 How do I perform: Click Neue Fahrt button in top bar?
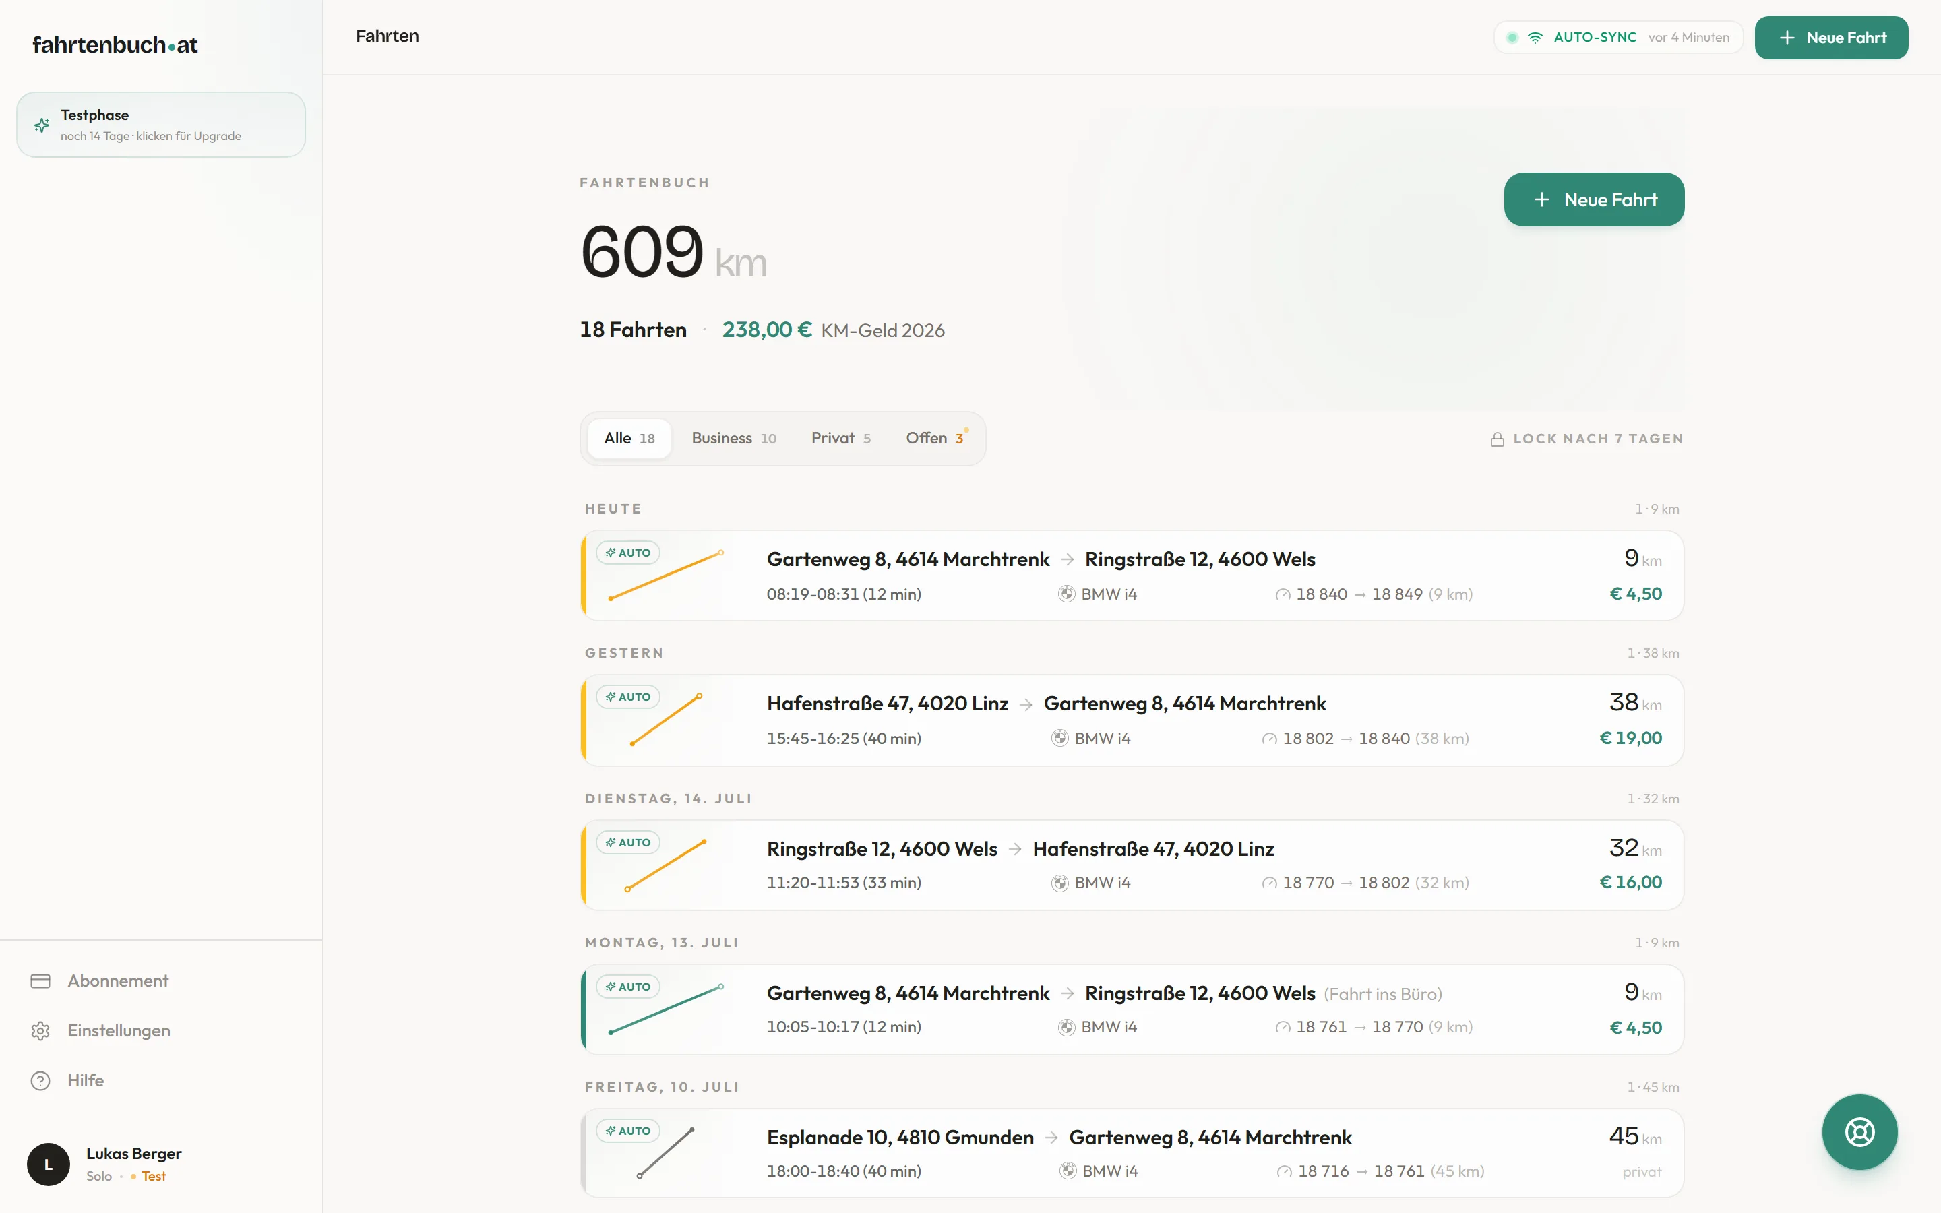click(1830, 38)
